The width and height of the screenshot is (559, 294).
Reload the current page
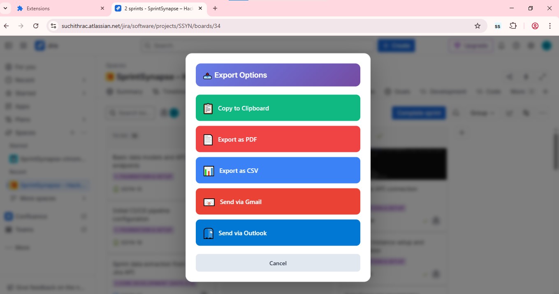36,26
